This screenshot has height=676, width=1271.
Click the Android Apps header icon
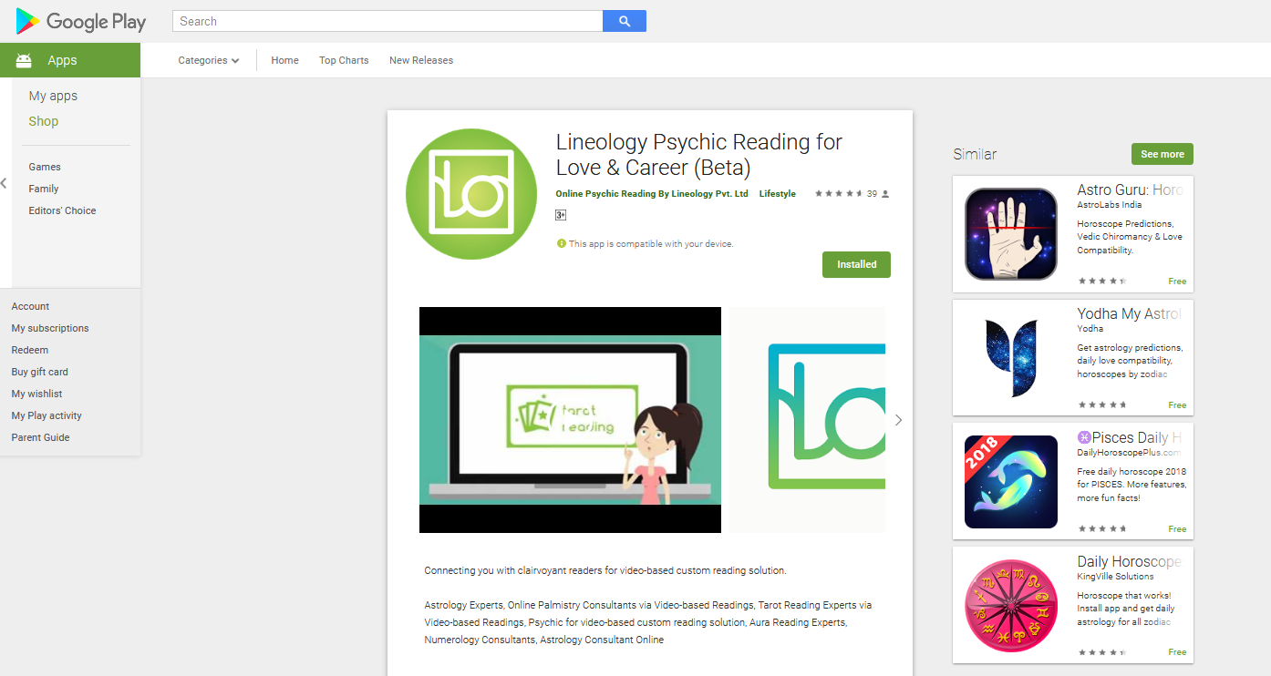click(x=24, y=60)
